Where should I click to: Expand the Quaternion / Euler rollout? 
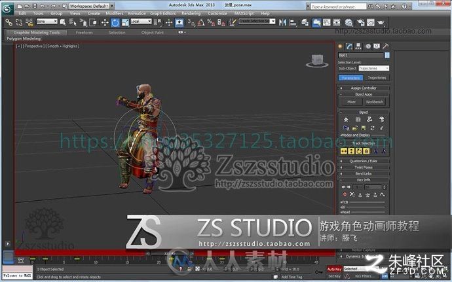coord(364,161)
